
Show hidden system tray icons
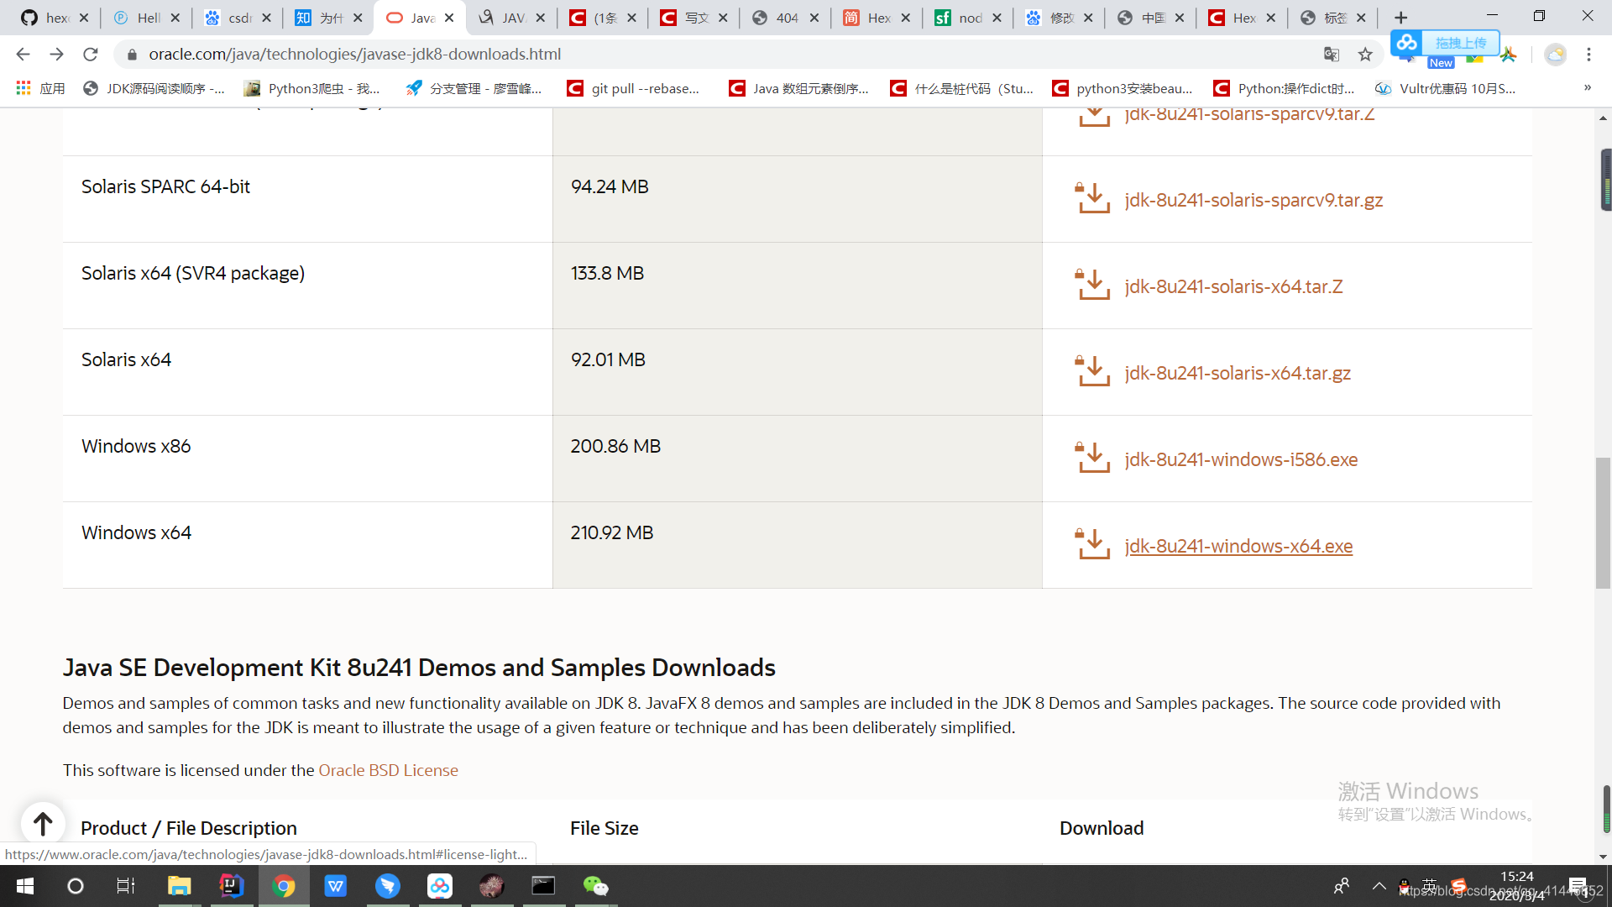(1379, 886)
